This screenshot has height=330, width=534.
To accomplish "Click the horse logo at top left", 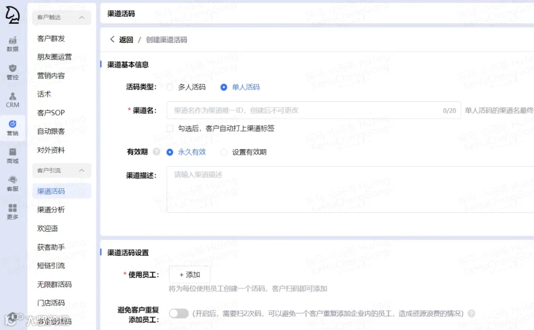I will point(12,15).
